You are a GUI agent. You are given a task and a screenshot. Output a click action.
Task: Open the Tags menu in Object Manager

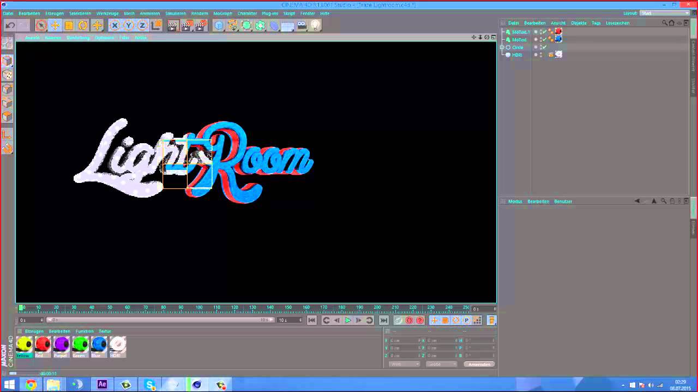[x=596, y=23]
